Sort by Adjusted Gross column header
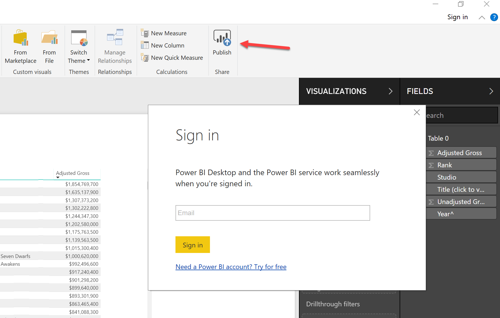Screen dimensions: 500x318 [73, 173]
